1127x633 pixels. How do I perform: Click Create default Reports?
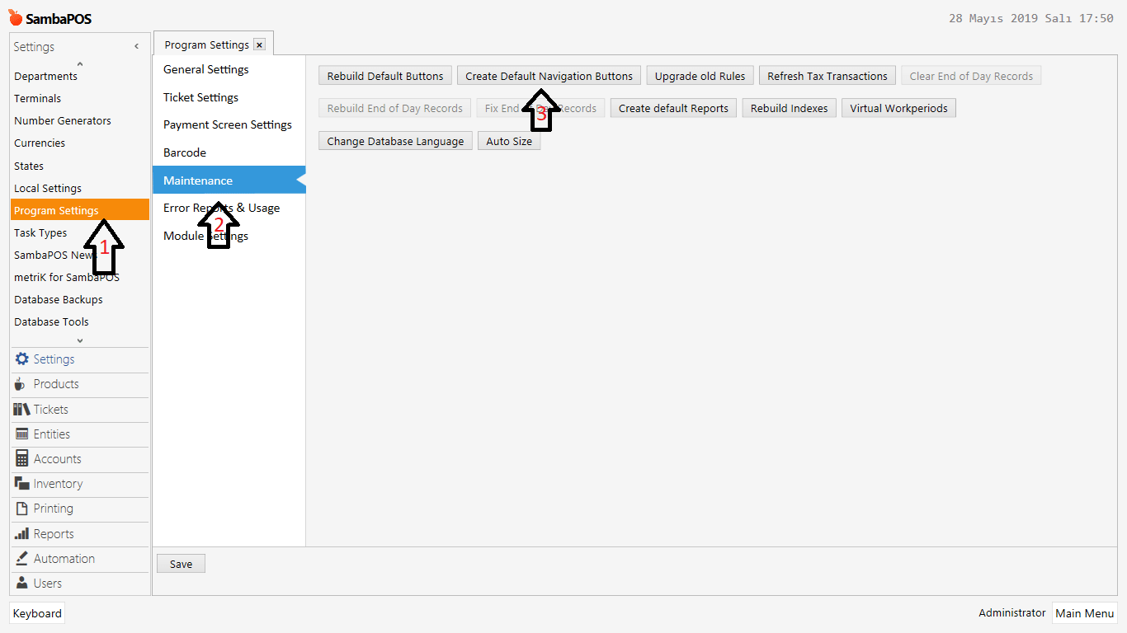click(x=673, y=107)
